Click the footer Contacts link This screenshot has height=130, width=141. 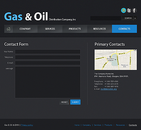(133, 125)
